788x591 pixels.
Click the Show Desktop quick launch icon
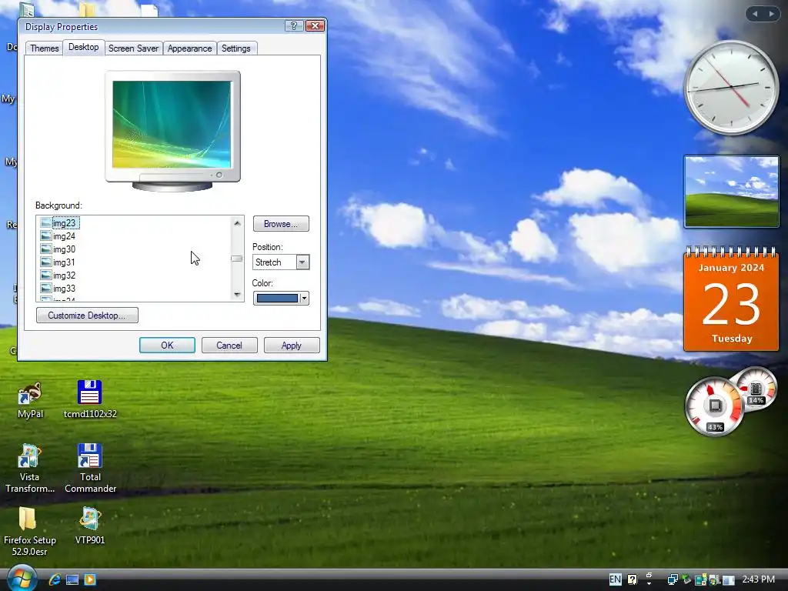[x=72, y=580]
